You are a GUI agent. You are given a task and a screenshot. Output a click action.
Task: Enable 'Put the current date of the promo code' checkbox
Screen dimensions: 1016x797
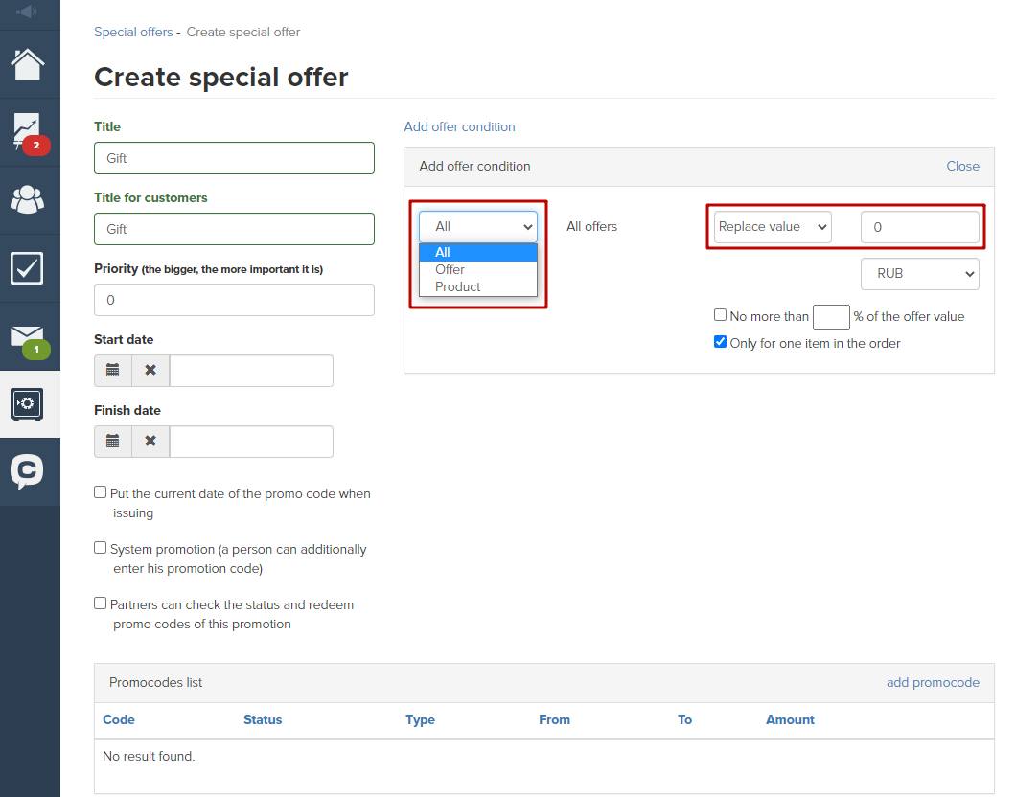[x=101, y=492]
